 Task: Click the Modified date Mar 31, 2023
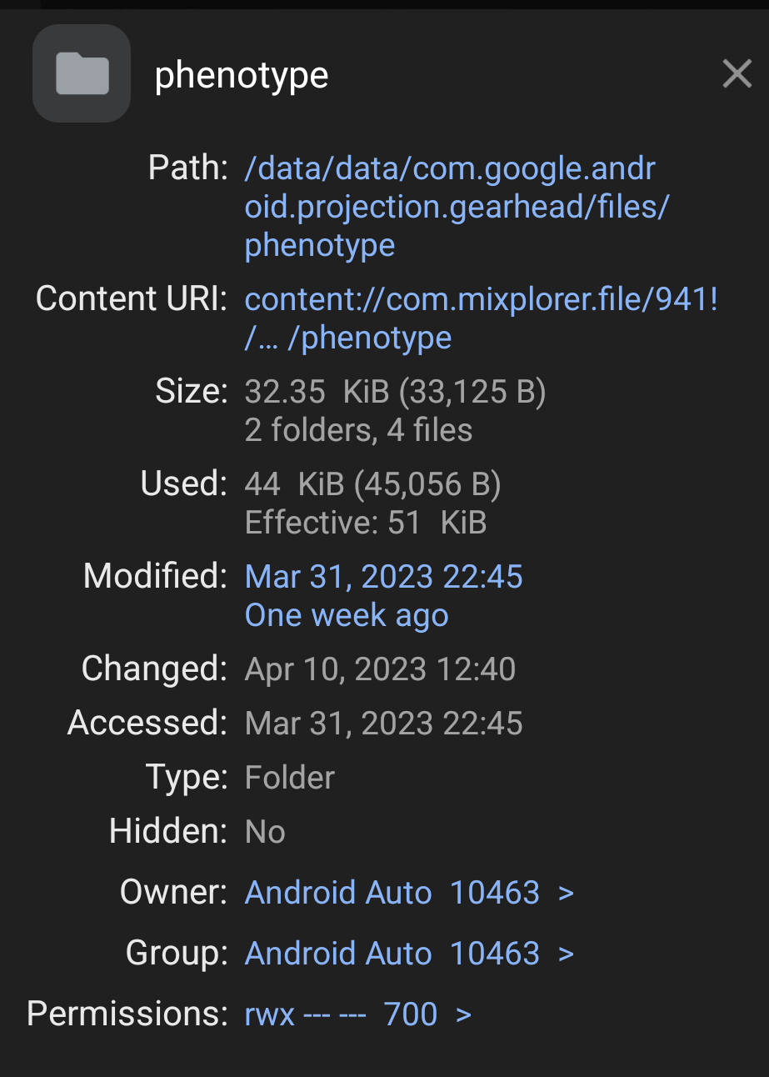(383, 576)
